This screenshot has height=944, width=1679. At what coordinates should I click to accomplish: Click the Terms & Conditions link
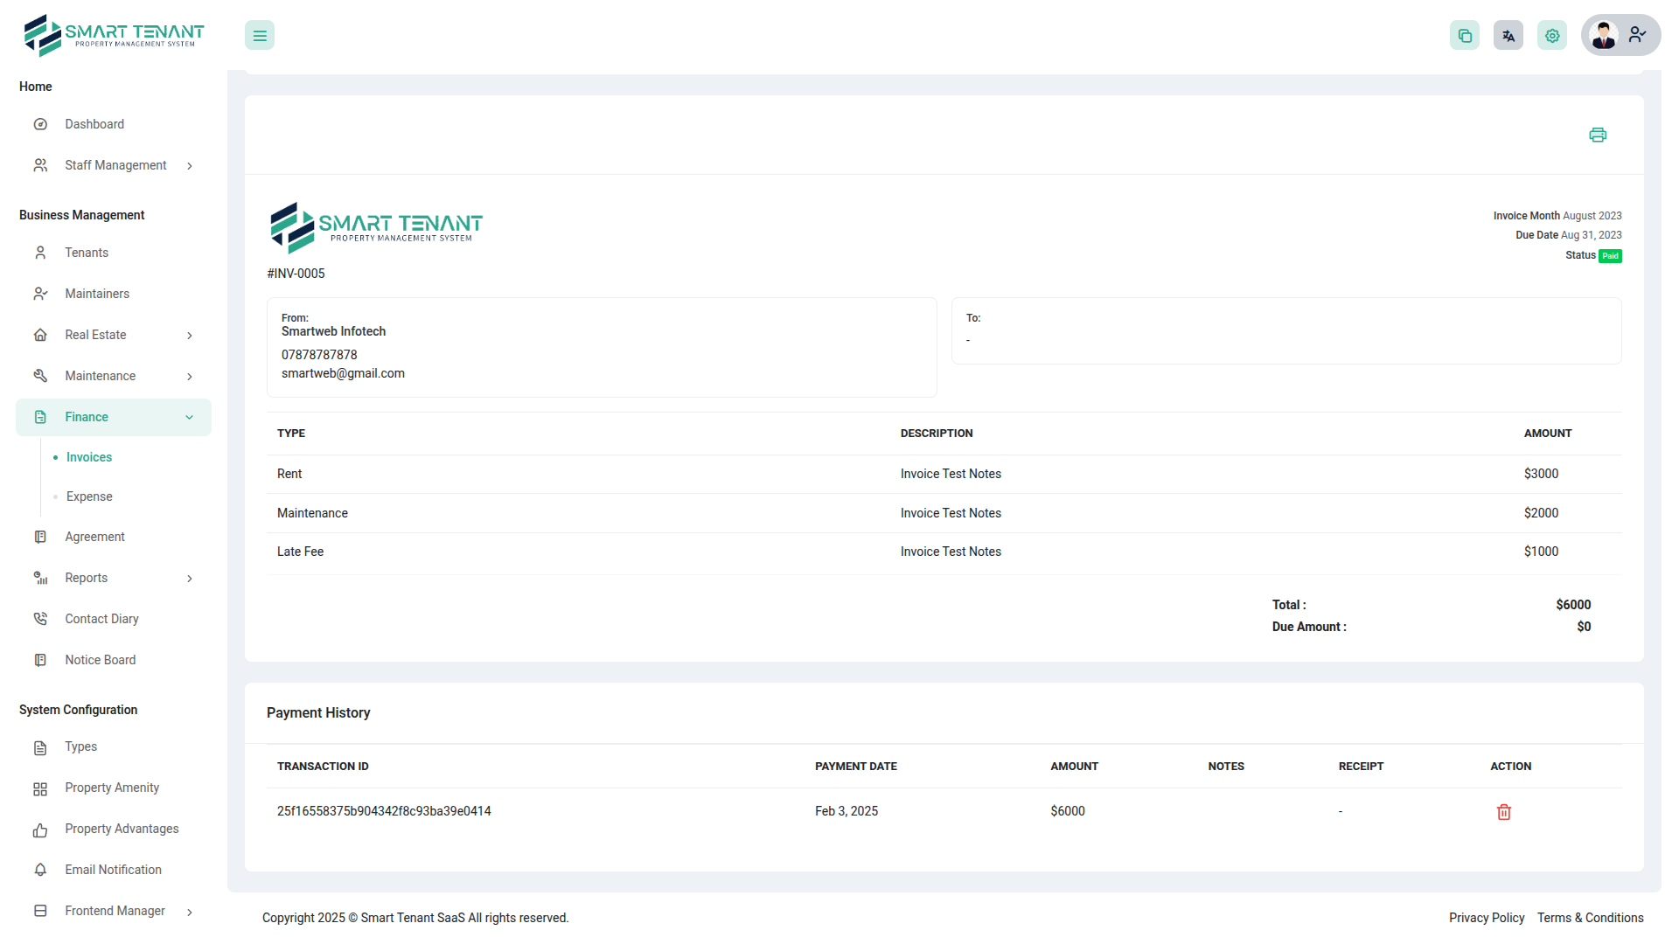pyautogui.click(x=1591, y=918)
